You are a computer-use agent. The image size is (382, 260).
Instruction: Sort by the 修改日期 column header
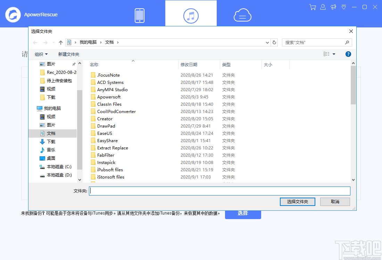[x=189, y=65]
